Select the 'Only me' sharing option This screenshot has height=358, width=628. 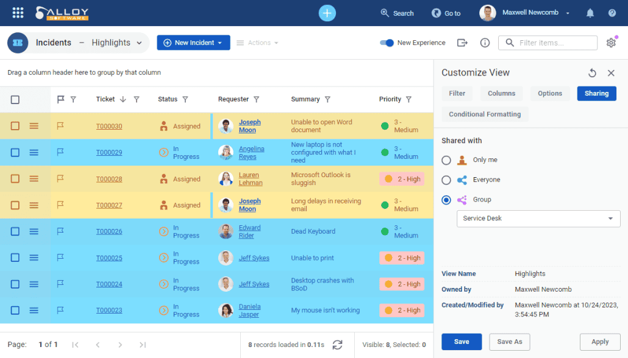(x=446, y=160)
